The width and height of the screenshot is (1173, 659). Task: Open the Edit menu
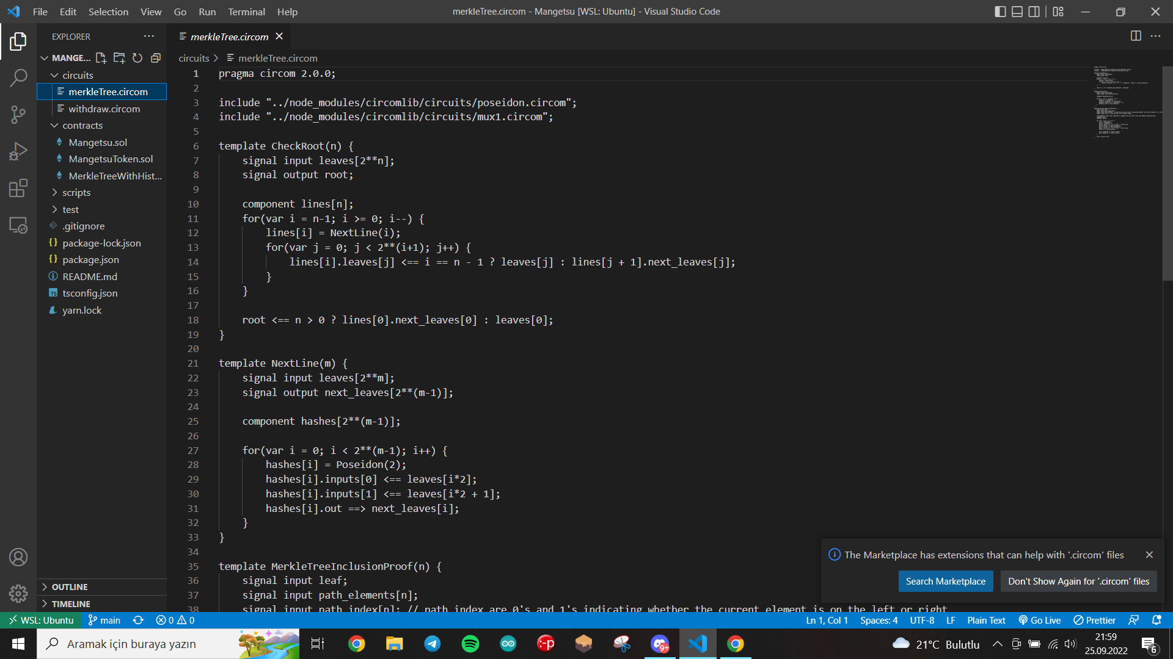pos(68,12)
